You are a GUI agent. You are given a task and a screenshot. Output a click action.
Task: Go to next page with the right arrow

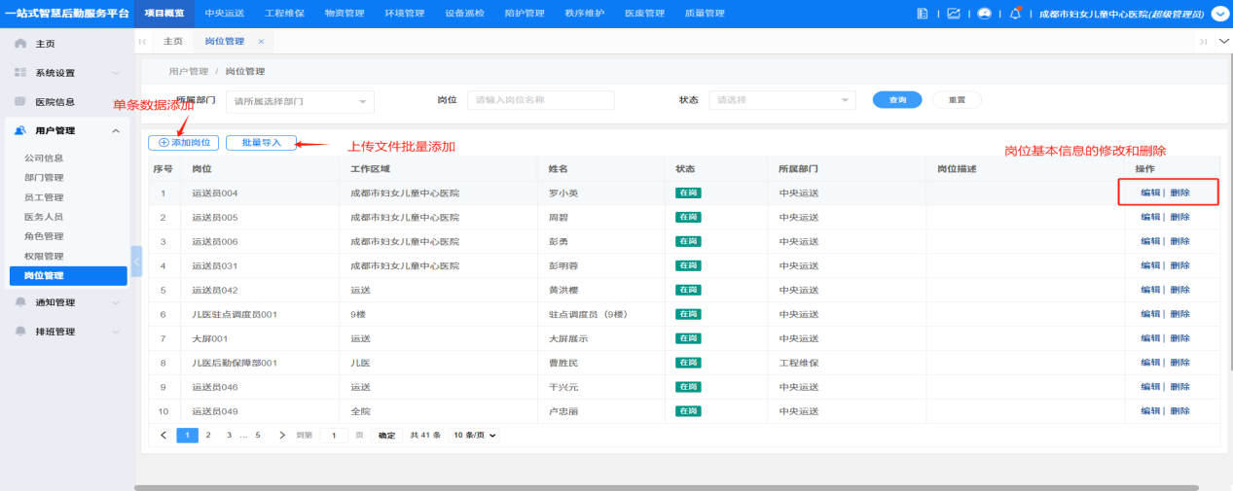(x=282, y=435)
